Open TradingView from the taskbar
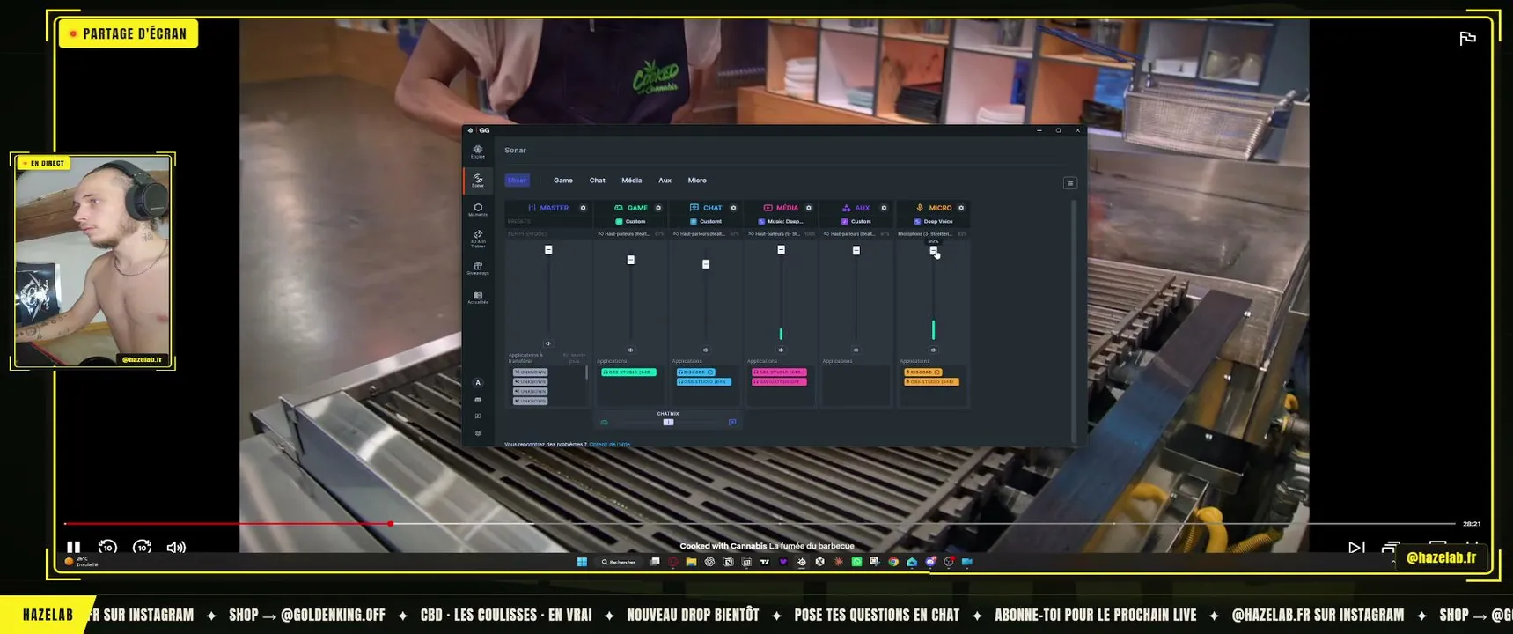The image size is (1513, 634). pyautogui.click(x=764, y=562)
